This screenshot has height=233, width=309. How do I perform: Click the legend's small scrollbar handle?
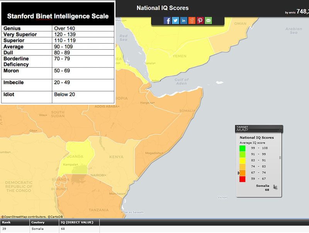(280, 157)
